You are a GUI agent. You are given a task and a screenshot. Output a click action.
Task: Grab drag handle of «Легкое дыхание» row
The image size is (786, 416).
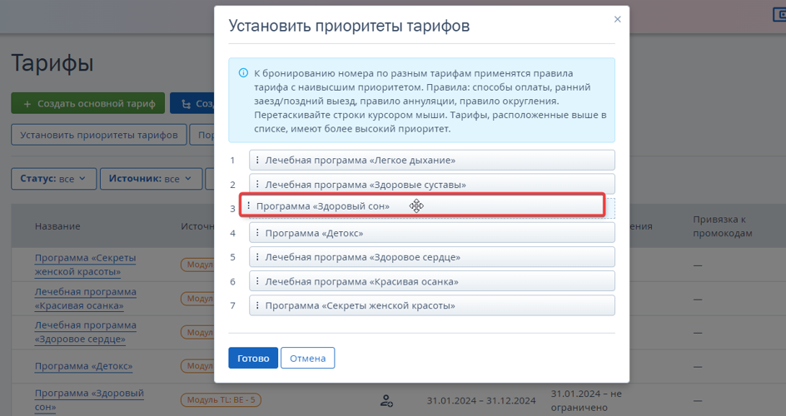pyautogui.click(x=257, y=161)
